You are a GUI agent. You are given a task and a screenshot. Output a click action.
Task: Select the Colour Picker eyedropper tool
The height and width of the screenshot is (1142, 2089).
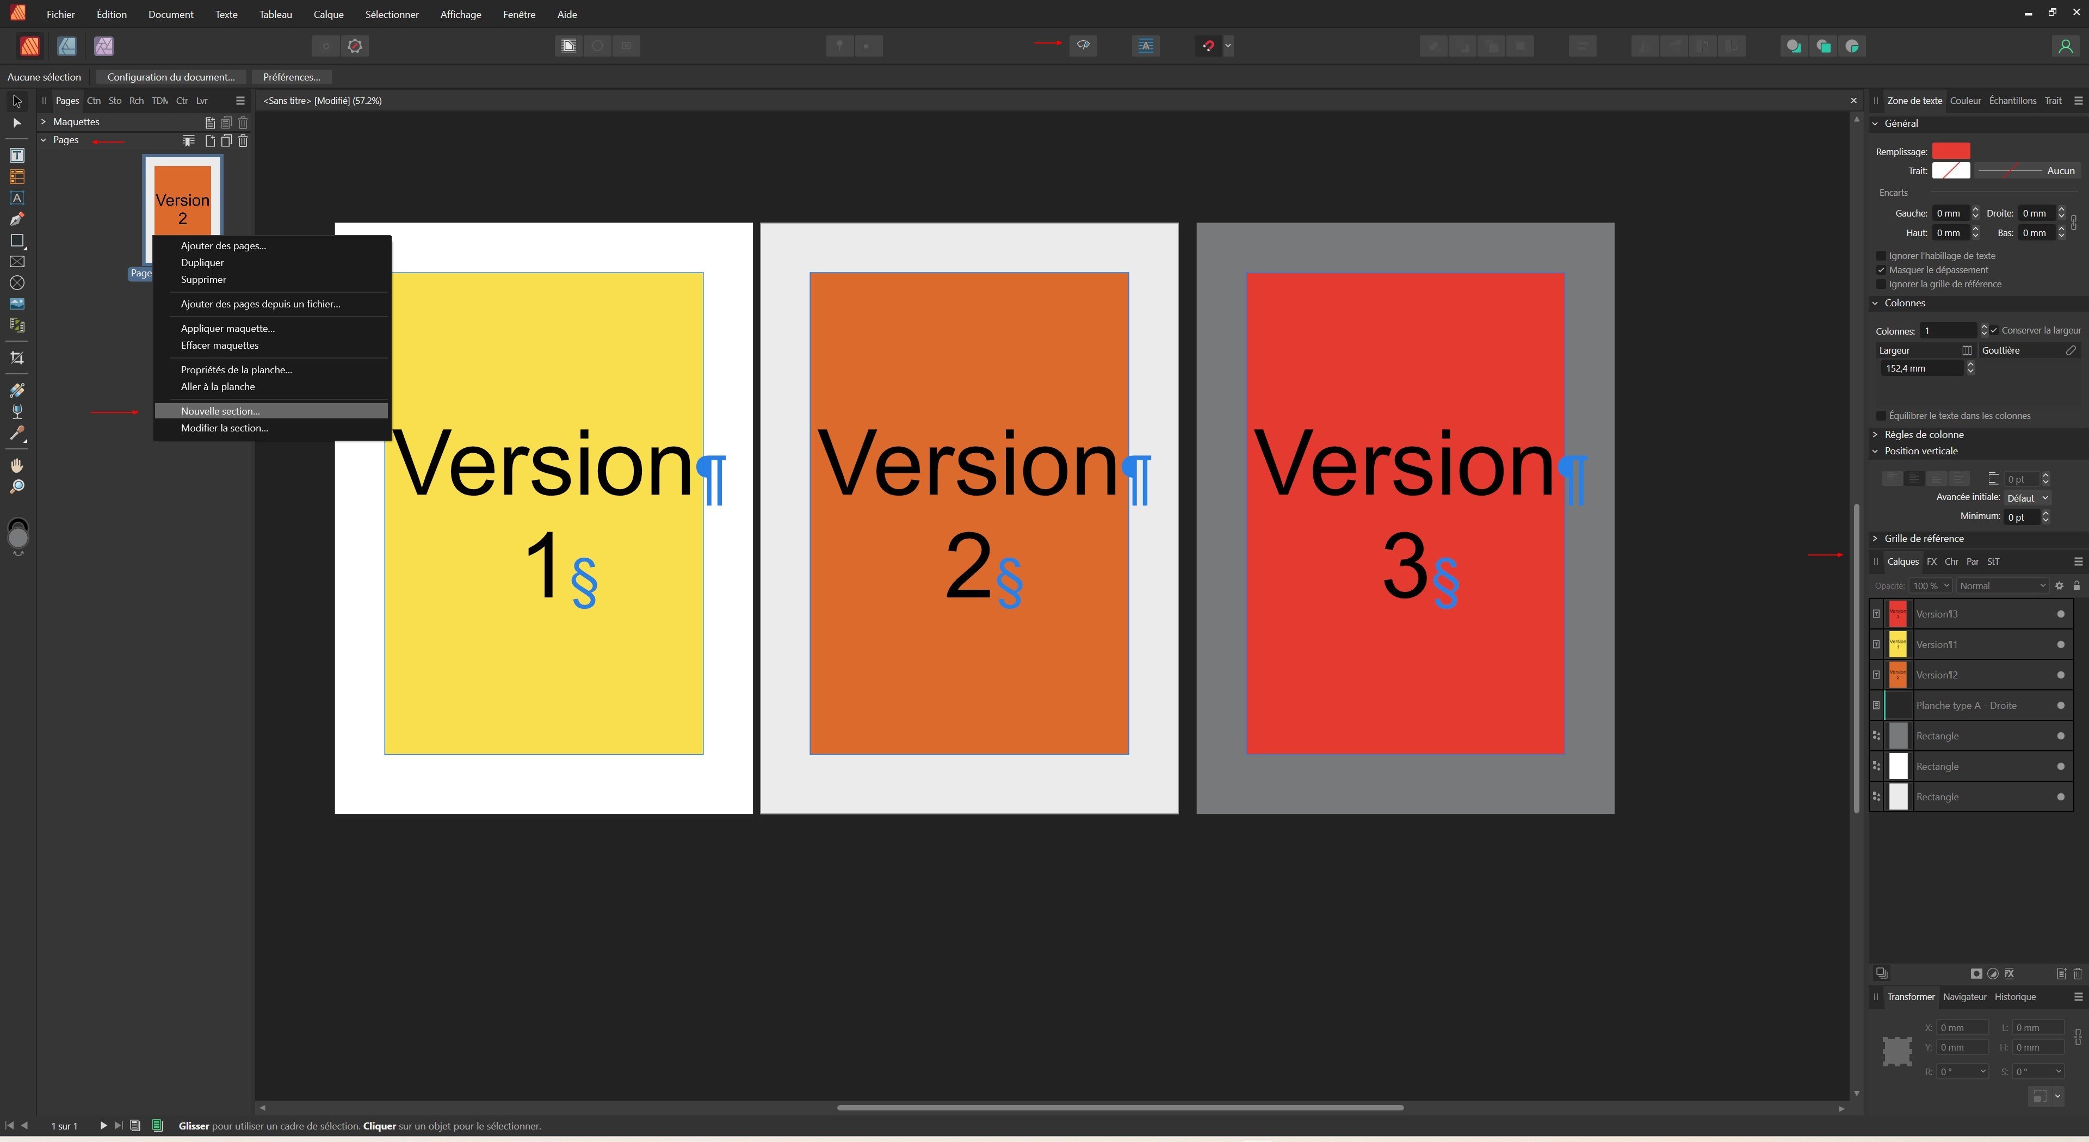pyautogui.click(x=17, y=433)
